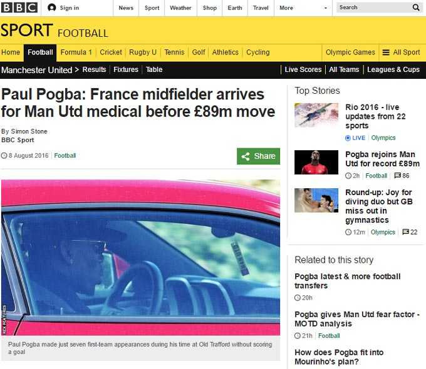The height and width of the screenshot is (369, 426).
Task: Open Pogba rejoins Man Utd thumbnail
Action: click(x=316, y=162)
